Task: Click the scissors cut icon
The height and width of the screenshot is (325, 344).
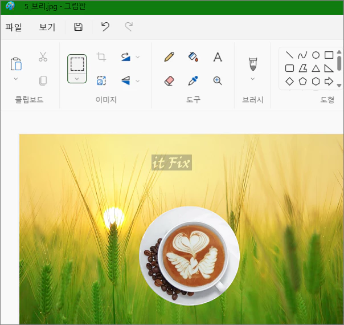Action: (x=43, y=56)
